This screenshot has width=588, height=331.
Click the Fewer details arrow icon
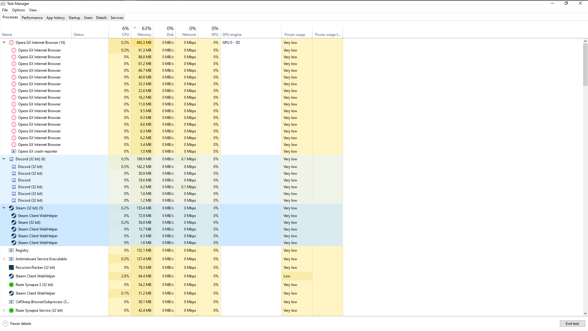5,324
